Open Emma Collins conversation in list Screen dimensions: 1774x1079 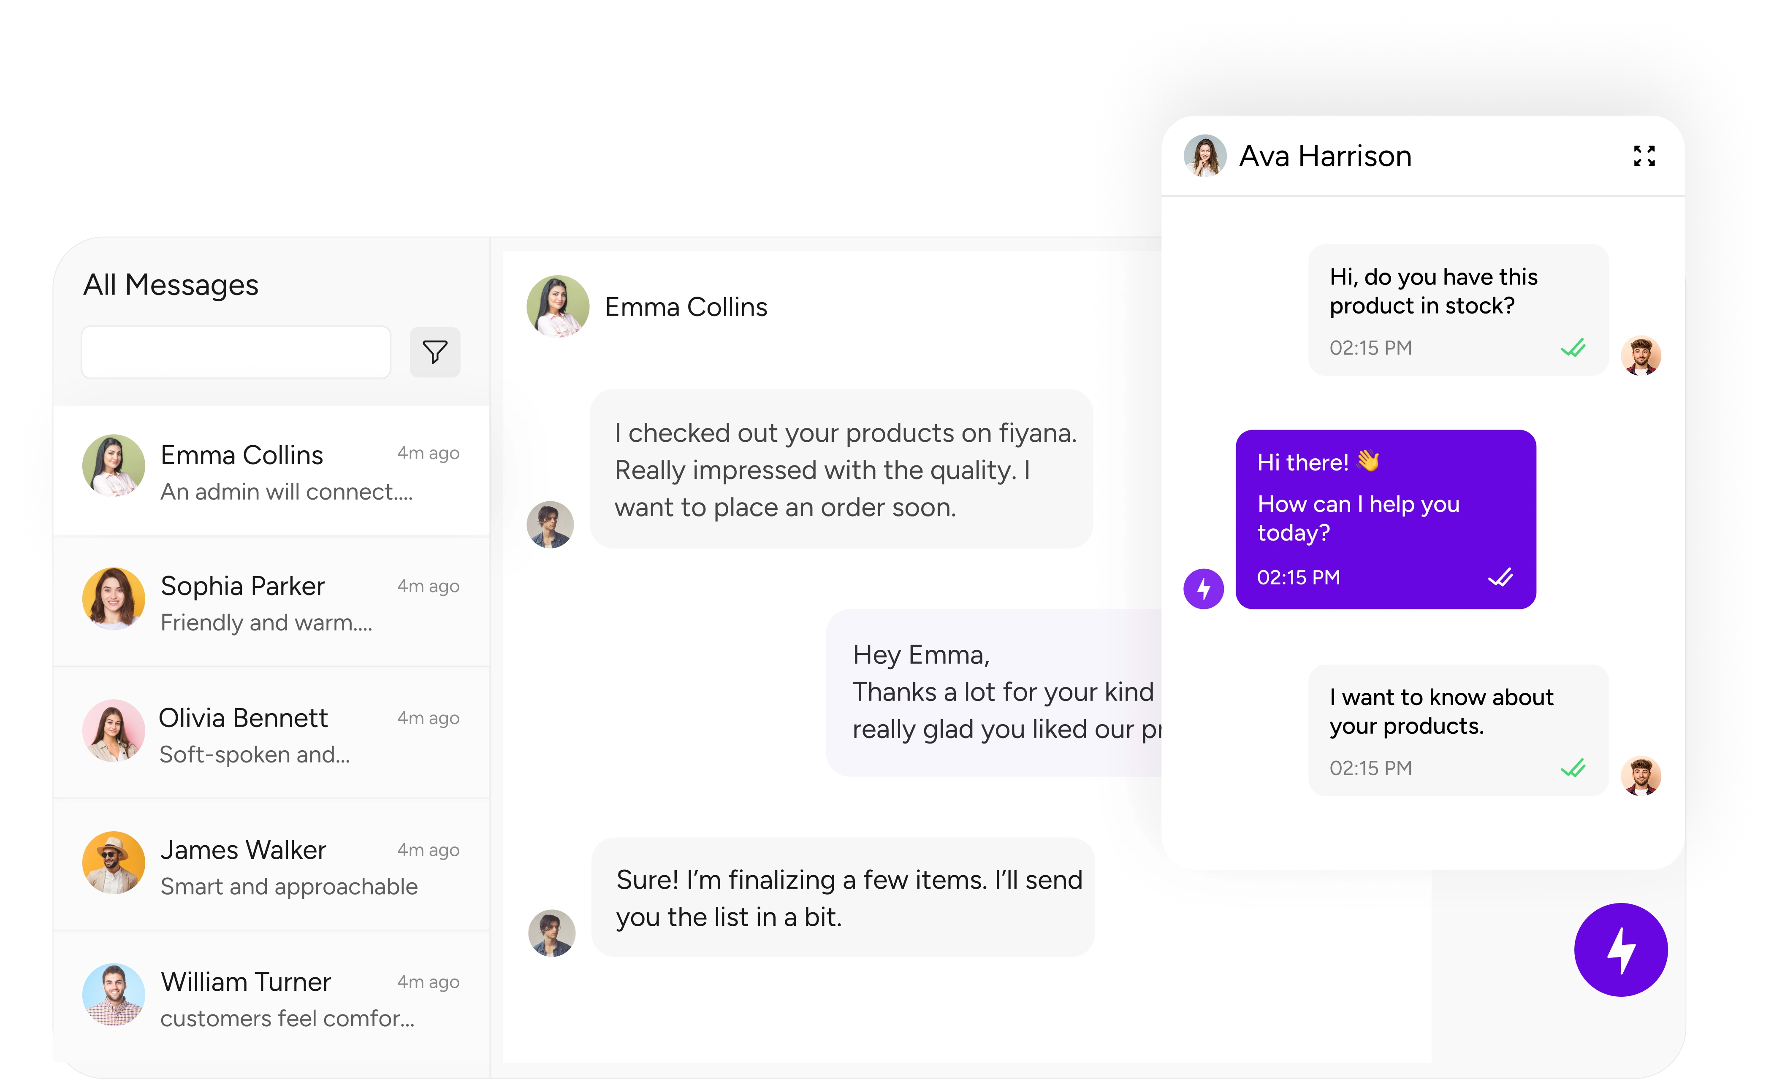(272, 471)
